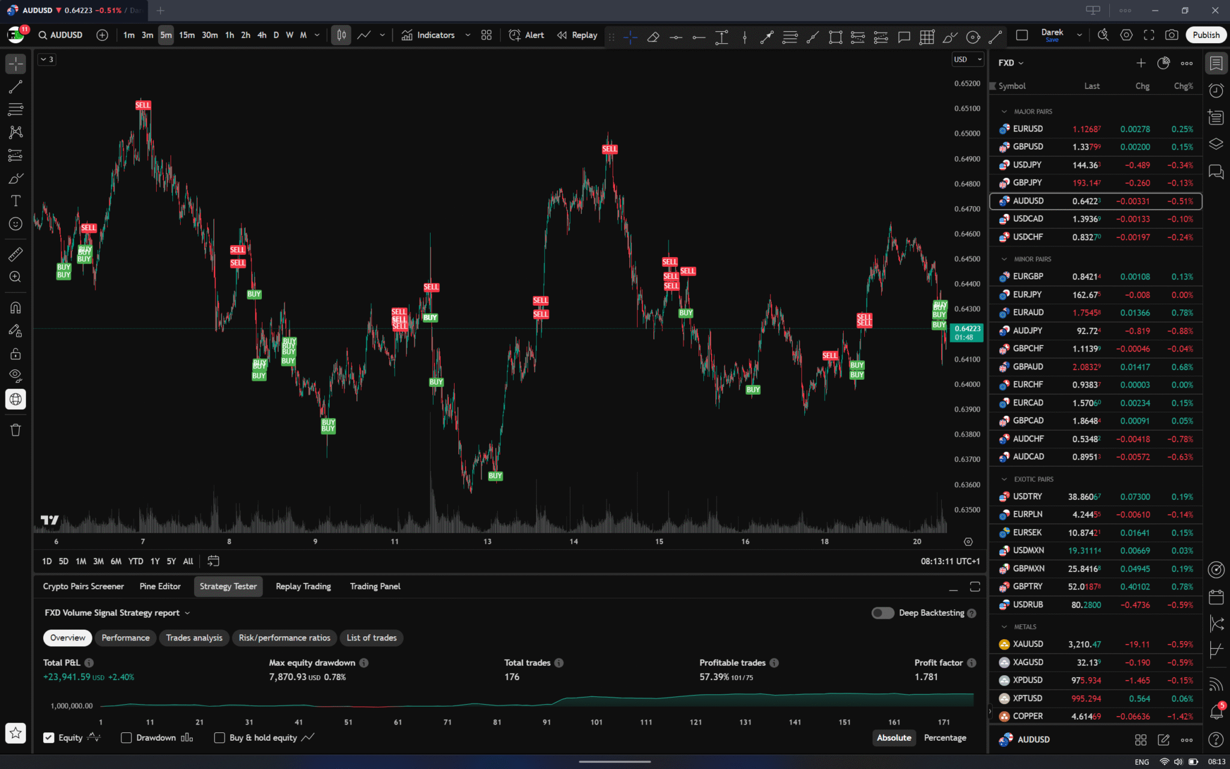This screenshot has width=1230, height=769.
Task: Enable the Buy & hold equity checkbox
Action: click(x=219, y=737)
